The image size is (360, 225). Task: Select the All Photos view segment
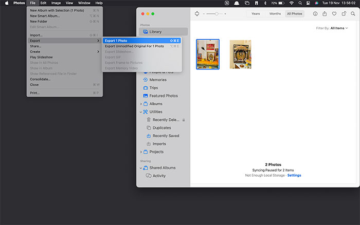(295, 14)
